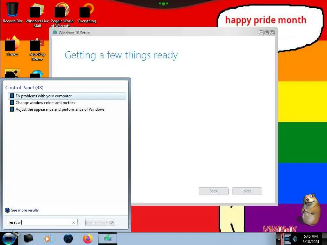Maximize the Windows 10 Setup window
This screenshot has height=245, width=327.
[x=267, y=33]
